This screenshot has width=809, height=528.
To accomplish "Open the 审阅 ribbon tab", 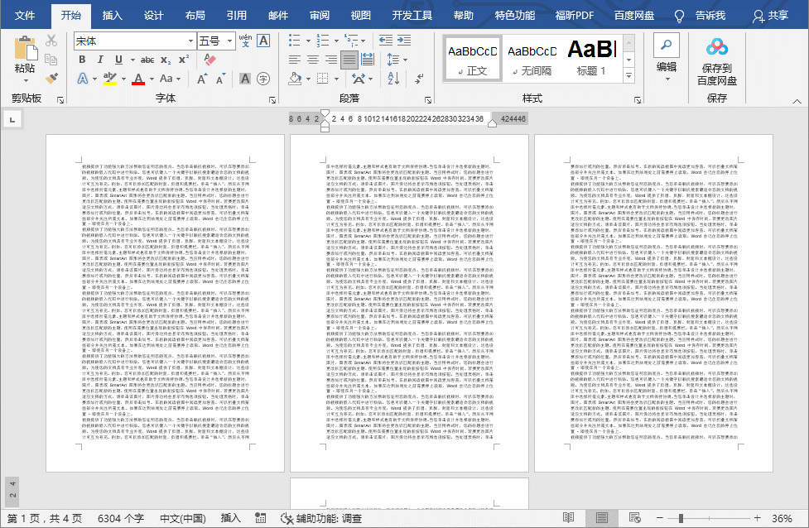I will [320, 16].
